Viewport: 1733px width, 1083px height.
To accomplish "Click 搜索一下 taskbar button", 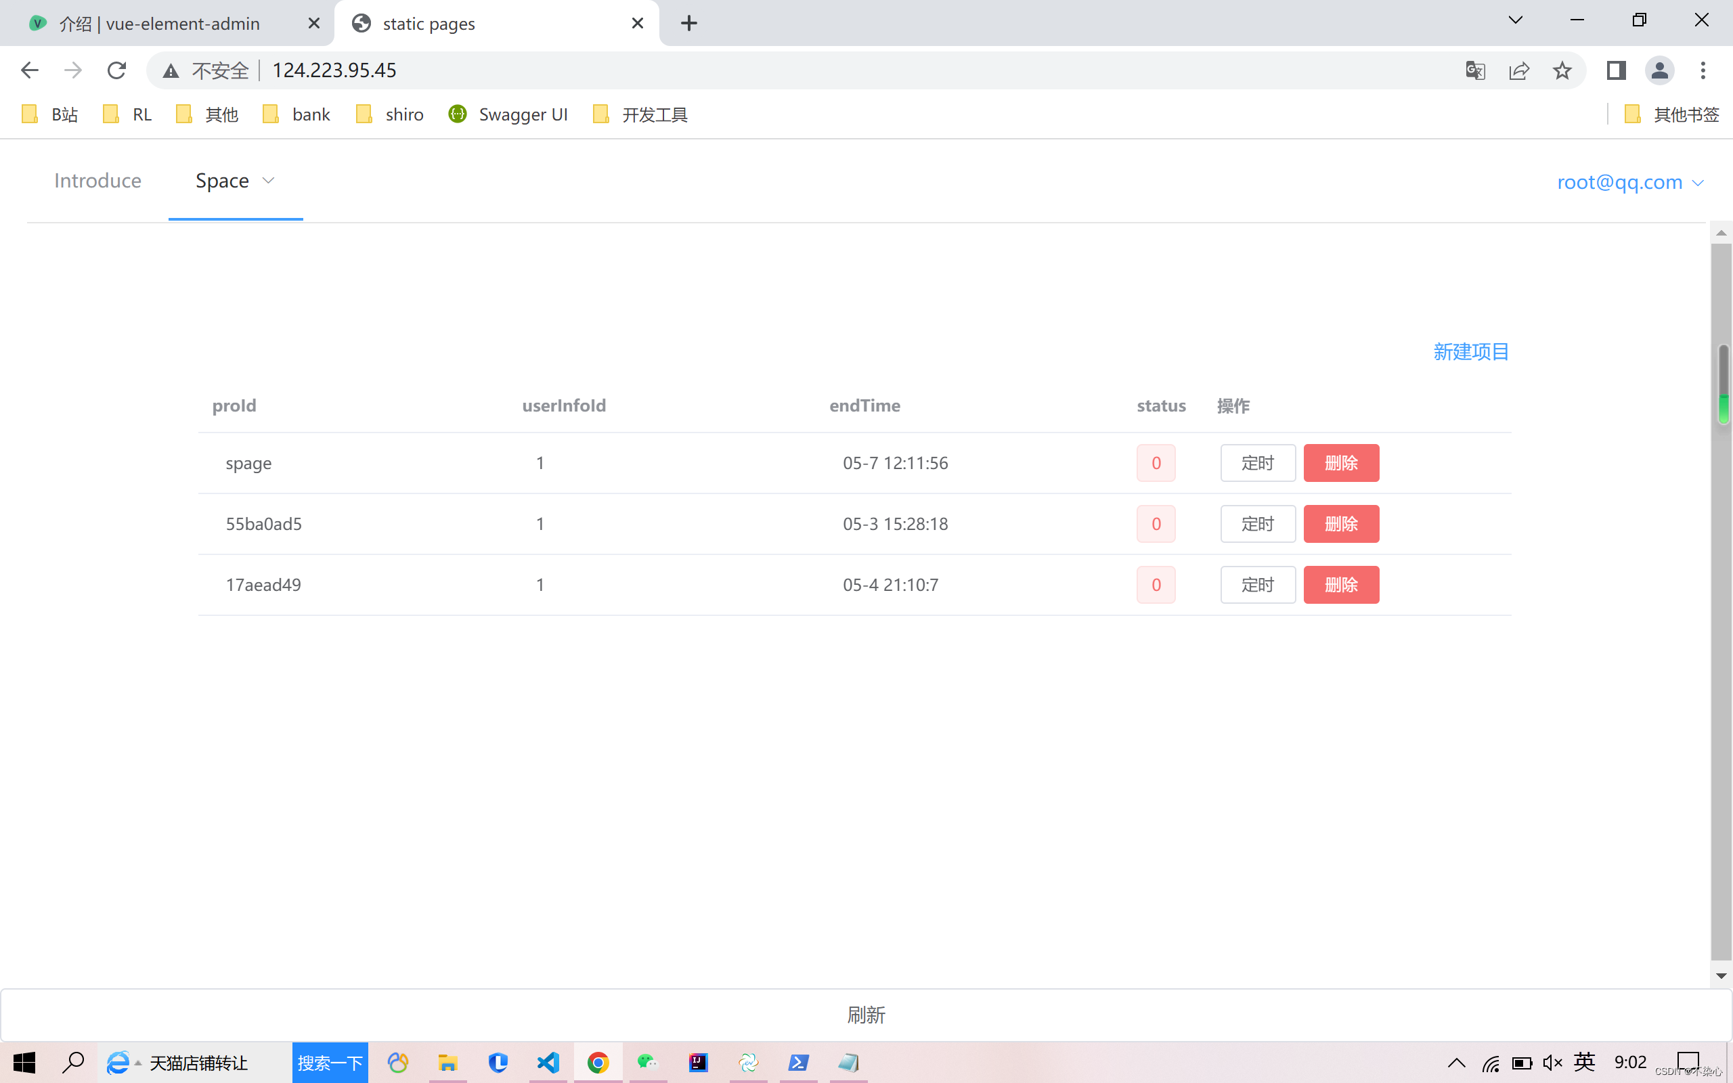I will coord(330,1062).
